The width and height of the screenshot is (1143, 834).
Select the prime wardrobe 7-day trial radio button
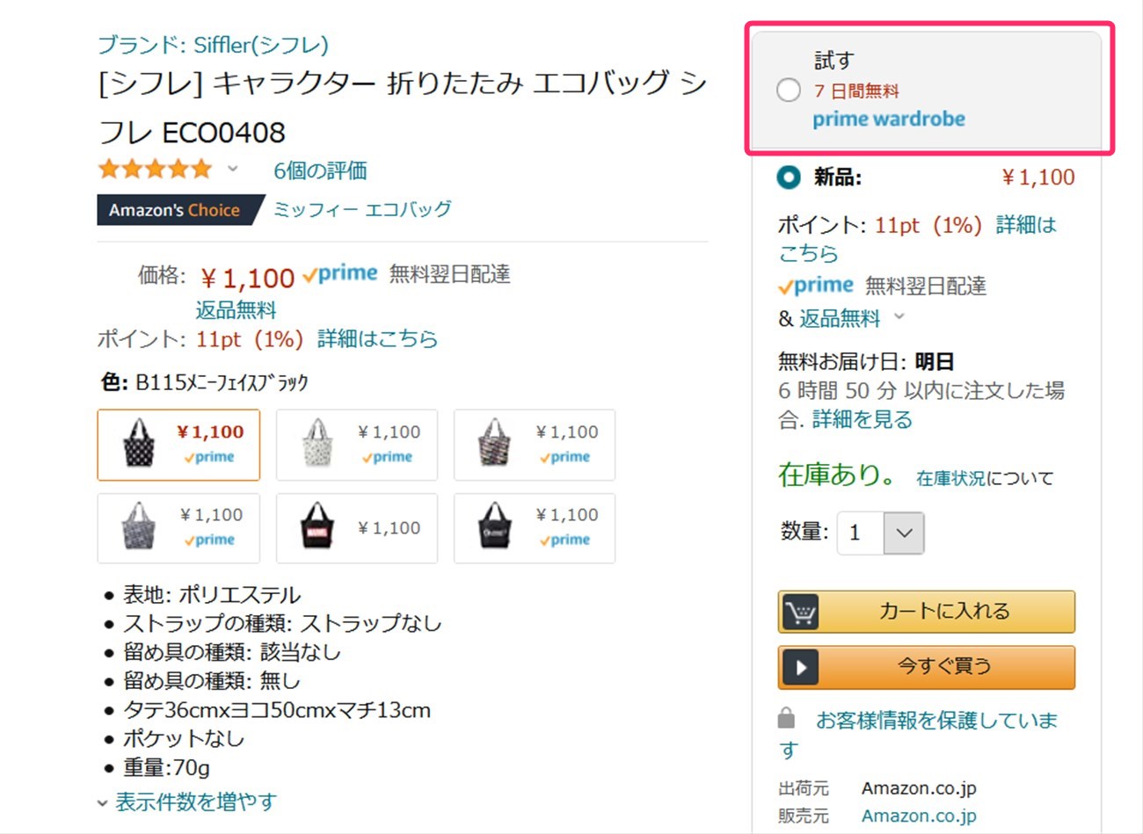click(x=789, y=90)
